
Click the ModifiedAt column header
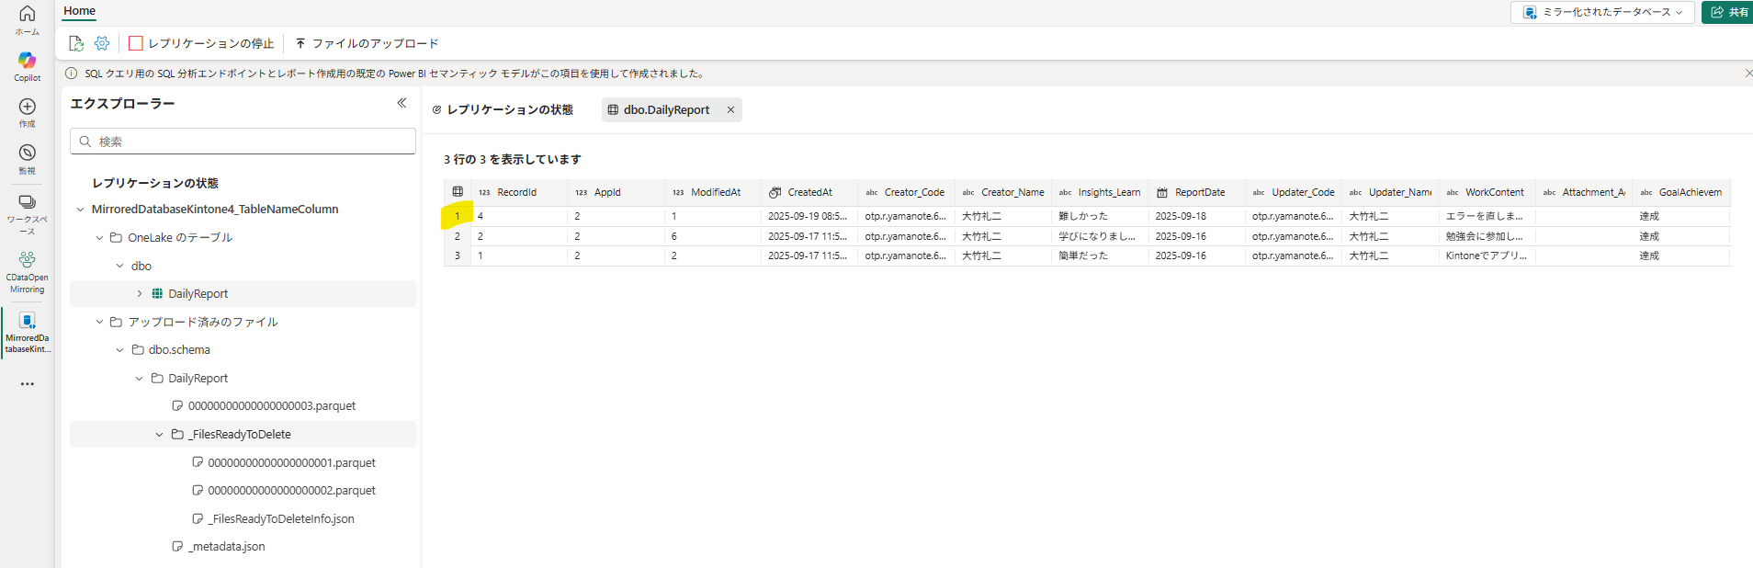713,192
